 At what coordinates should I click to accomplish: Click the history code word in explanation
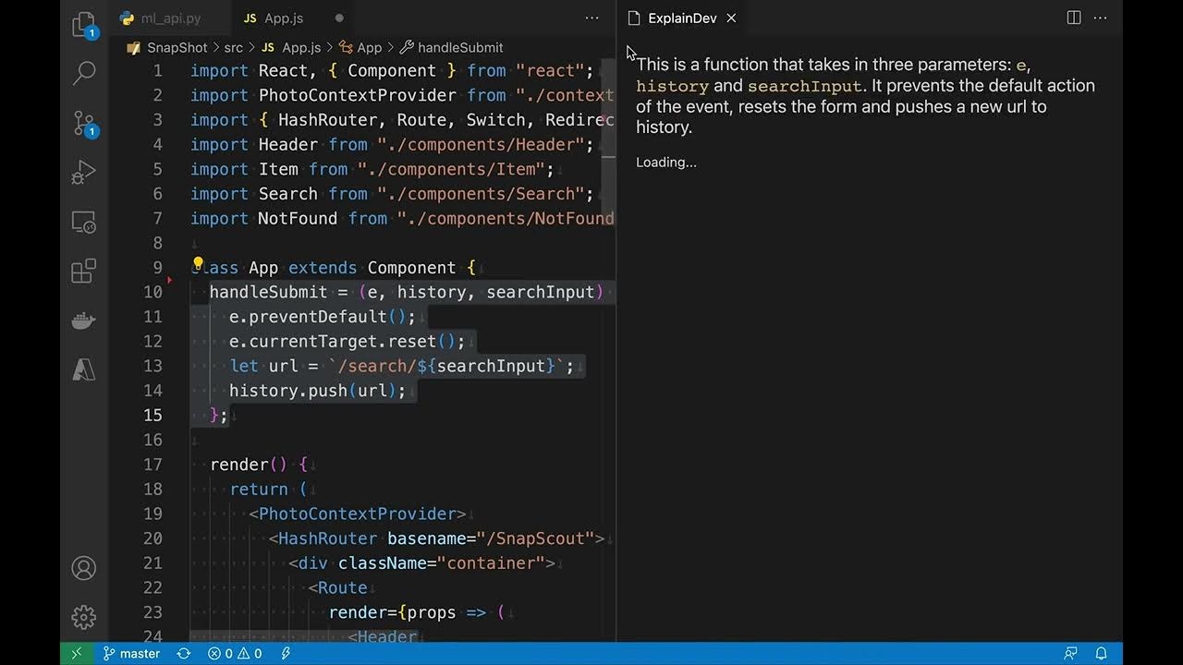tap(672, 86)
